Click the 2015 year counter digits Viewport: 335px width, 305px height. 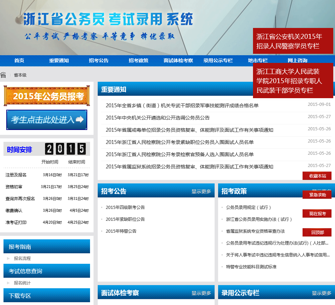(x=65, y=148)
